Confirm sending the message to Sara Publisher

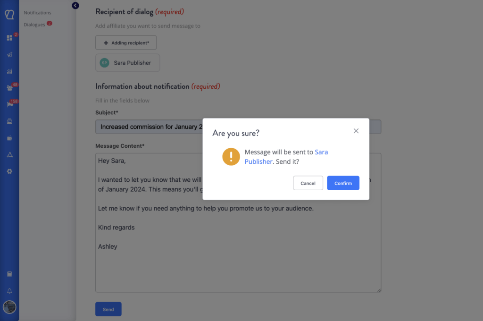coord(343,183)
